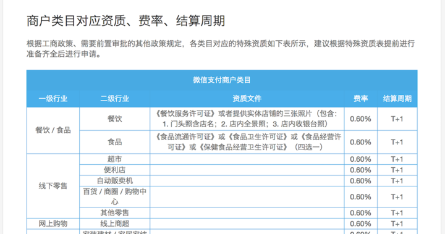This screenshot has width=445, height=234.
Task: Select the 超市 row cell
Action: coord(115,159)
